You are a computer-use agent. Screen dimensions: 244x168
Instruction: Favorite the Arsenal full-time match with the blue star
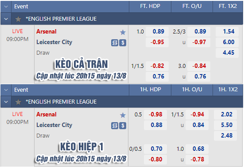(x=123, y=32)
